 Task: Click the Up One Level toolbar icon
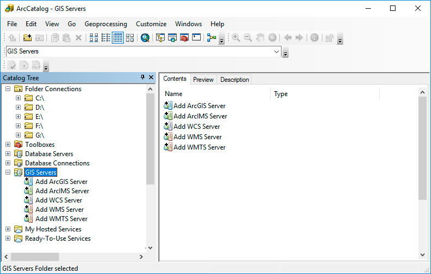[12, 38]
